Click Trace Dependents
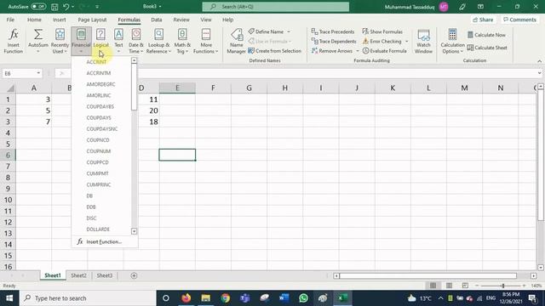Viewport: 545px width, 306px height. 334,41
